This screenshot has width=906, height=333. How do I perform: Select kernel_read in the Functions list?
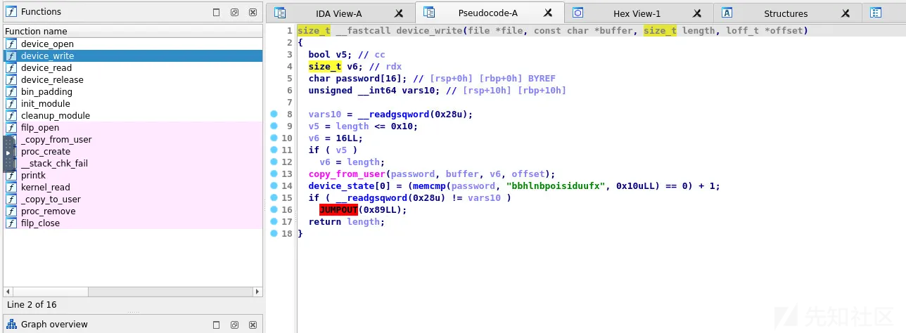[133, 187]
